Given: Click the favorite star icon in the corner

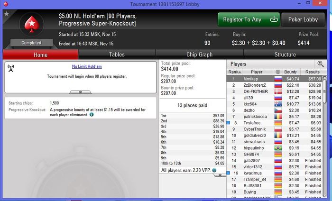Looking at the screenshot, I should 7,14.
